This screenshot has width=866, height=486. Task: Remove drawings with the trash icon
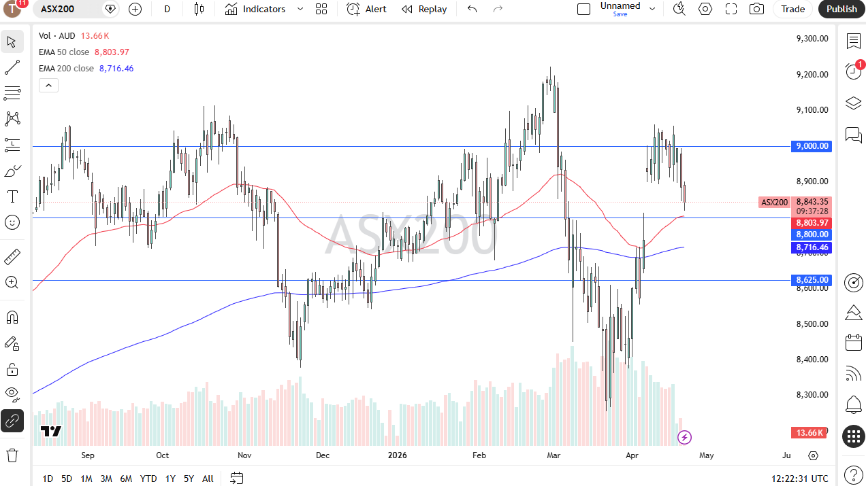click(12, 455)
